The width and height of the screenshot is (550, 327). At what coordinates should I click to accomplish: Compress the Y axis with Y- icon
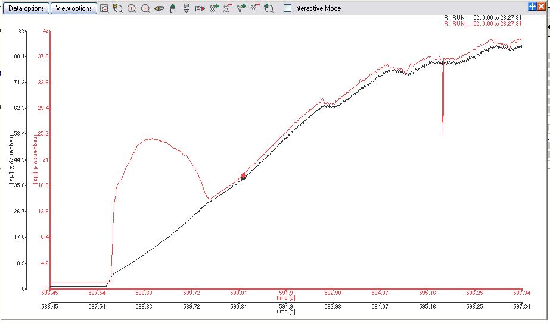pyautogui.click(x=255, y=8)
